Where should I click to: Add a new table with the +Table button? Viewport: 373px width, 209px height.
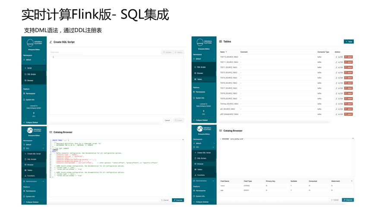point(348,41)
